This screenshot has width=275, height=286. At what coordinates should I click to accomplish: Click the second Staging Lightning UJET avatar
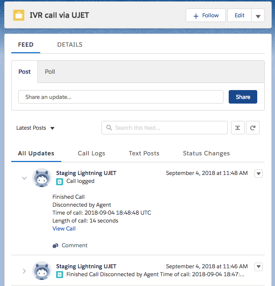(x=42, y=271)
